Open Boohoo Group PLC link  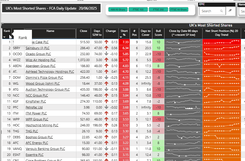click(39, 137)
